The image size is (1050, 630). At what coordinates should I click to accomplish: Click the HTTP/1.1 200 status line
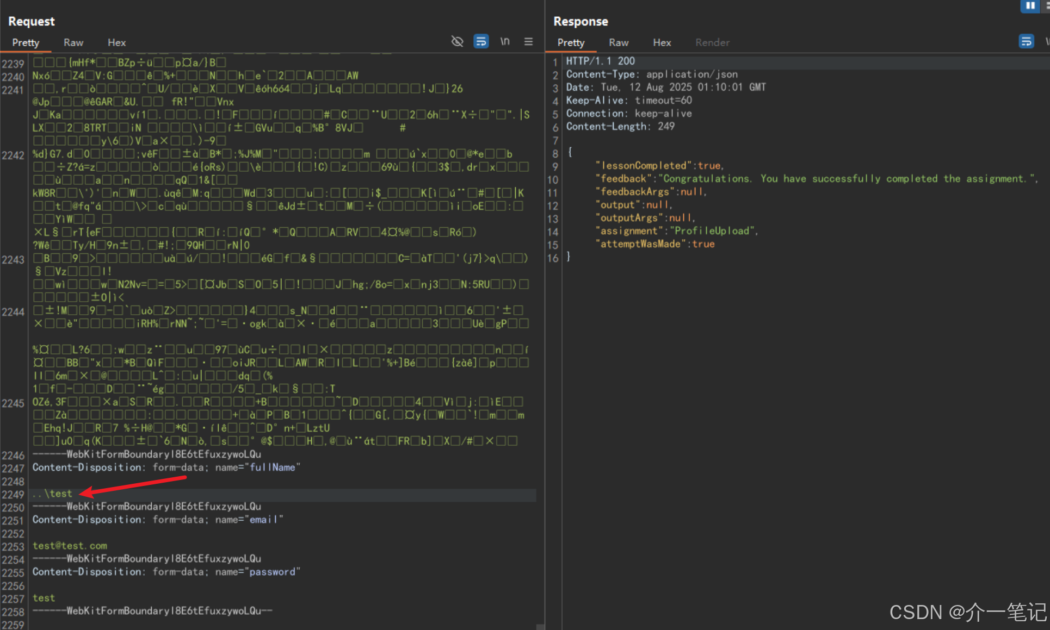coord(600,61)
